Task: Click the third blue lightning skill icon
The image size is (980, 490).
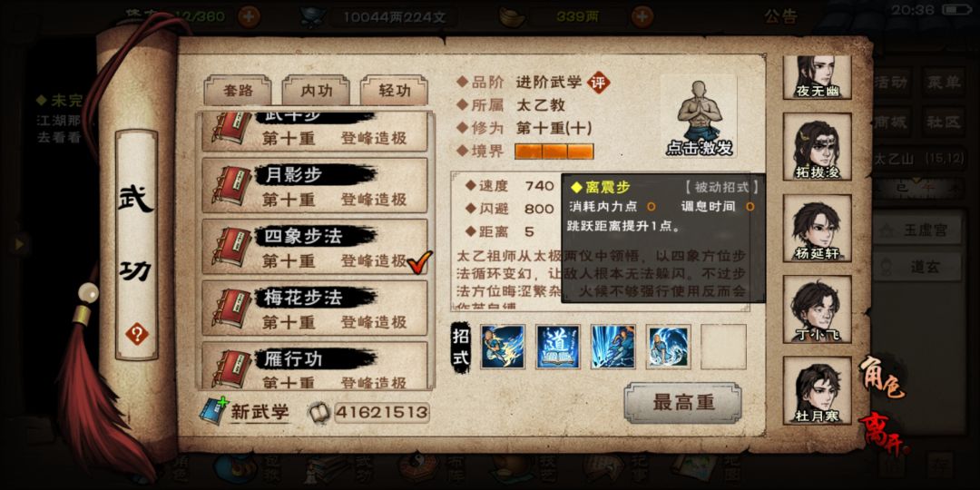Action: pyautogui.click(x=613, y=347)
